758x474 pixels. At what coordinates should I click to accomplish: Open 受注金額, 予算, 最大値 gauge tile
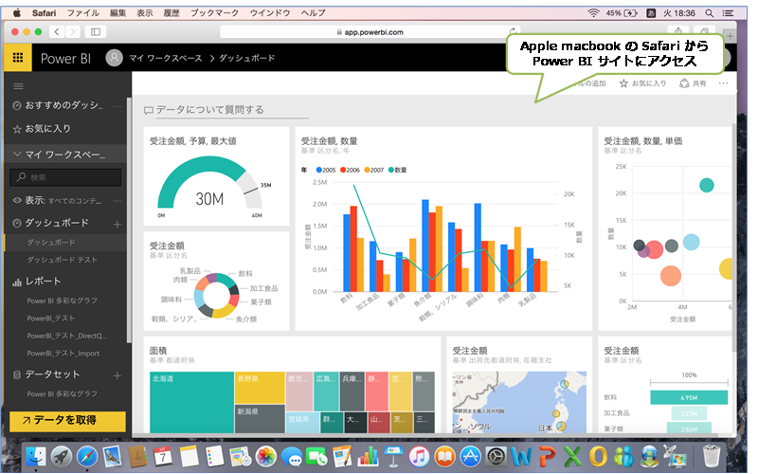tap(216, 176)
